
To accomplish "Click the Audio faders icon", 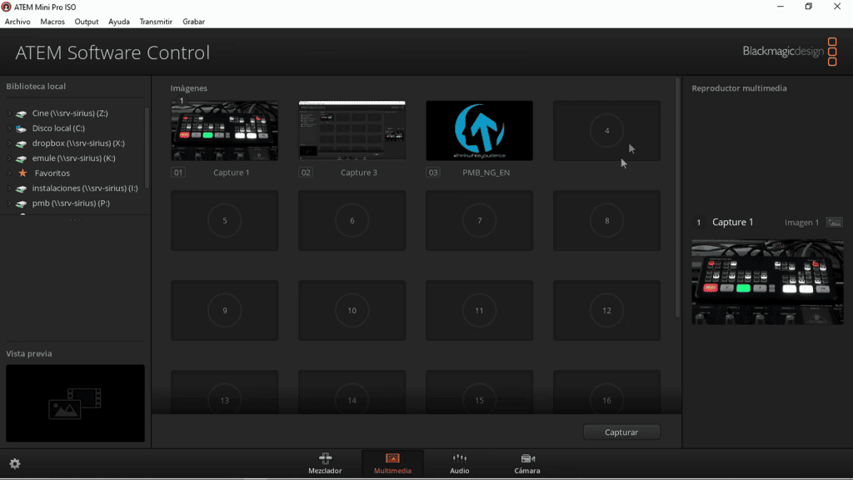I will 460,458.
